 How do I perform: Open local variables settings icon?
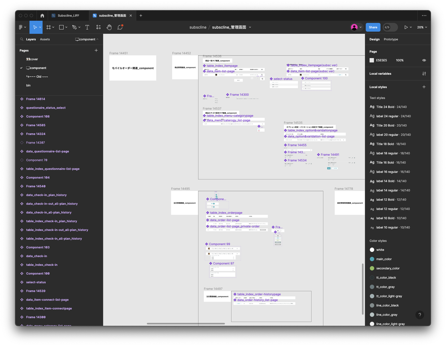click(424, 74)
